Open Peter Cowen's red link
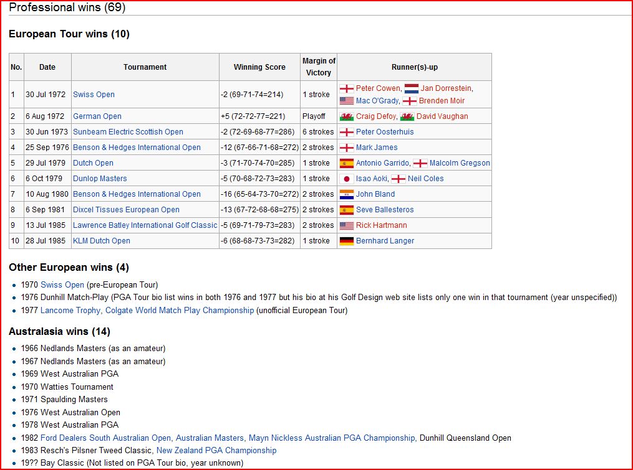 pyautogui.click(x=378, y=88)
